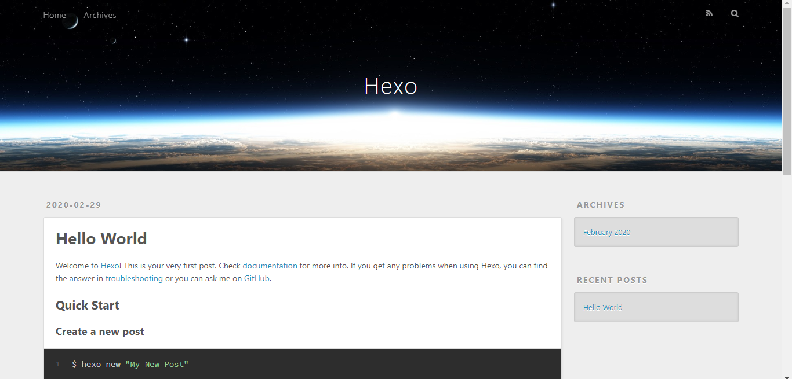Open Hello World under Recent Posts
792x379 pixels.
[x=602, y=307]
